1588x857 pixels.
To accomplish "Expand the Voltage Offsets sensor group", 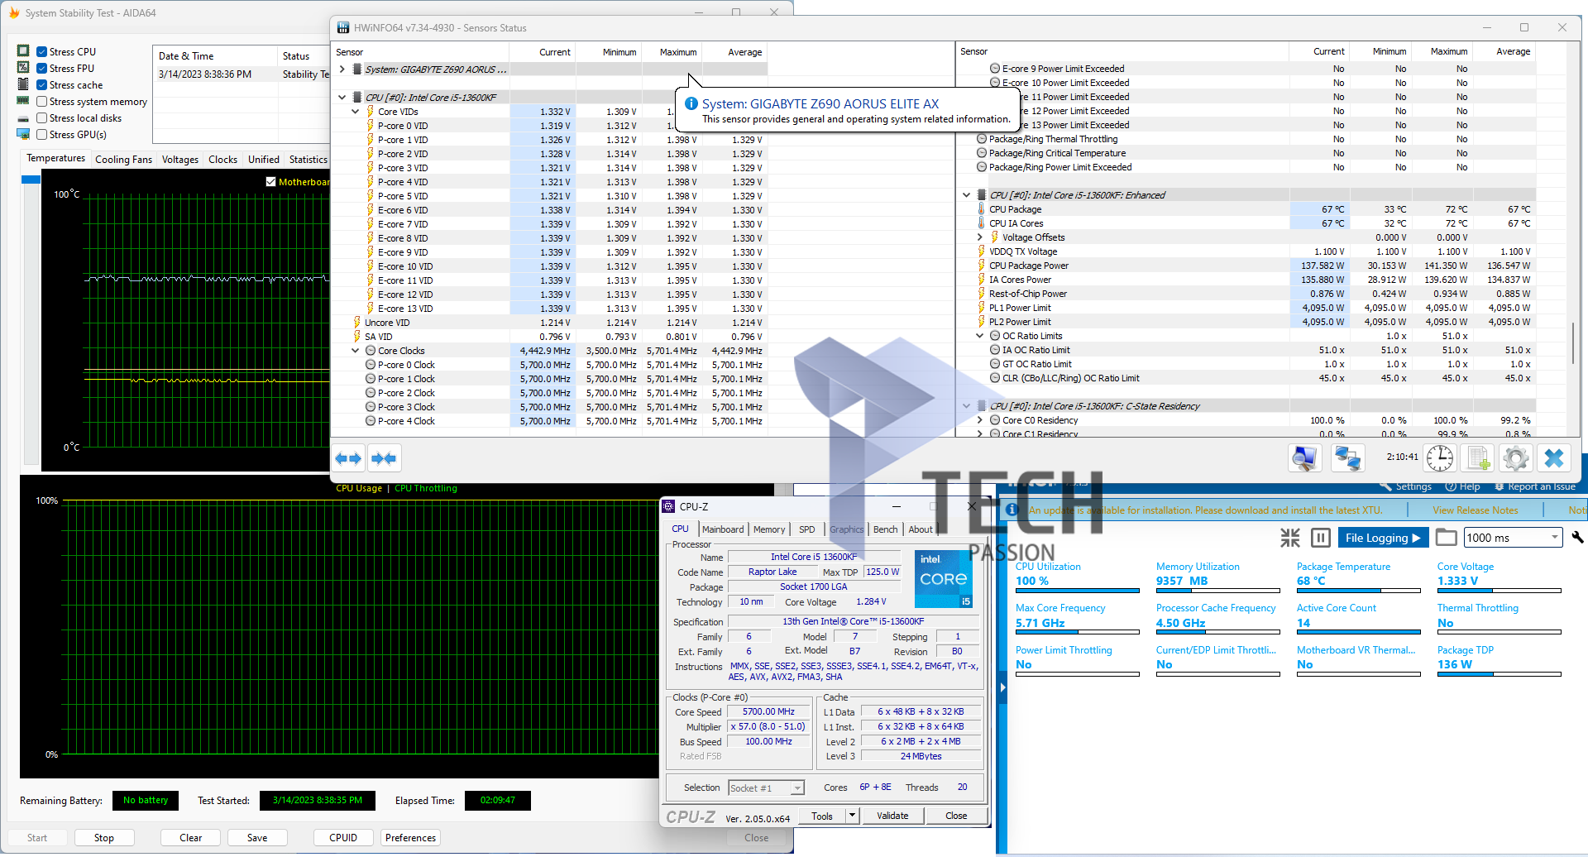I will [x=980, y=237].
